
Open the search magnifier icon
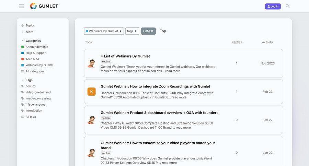point(287,6)
